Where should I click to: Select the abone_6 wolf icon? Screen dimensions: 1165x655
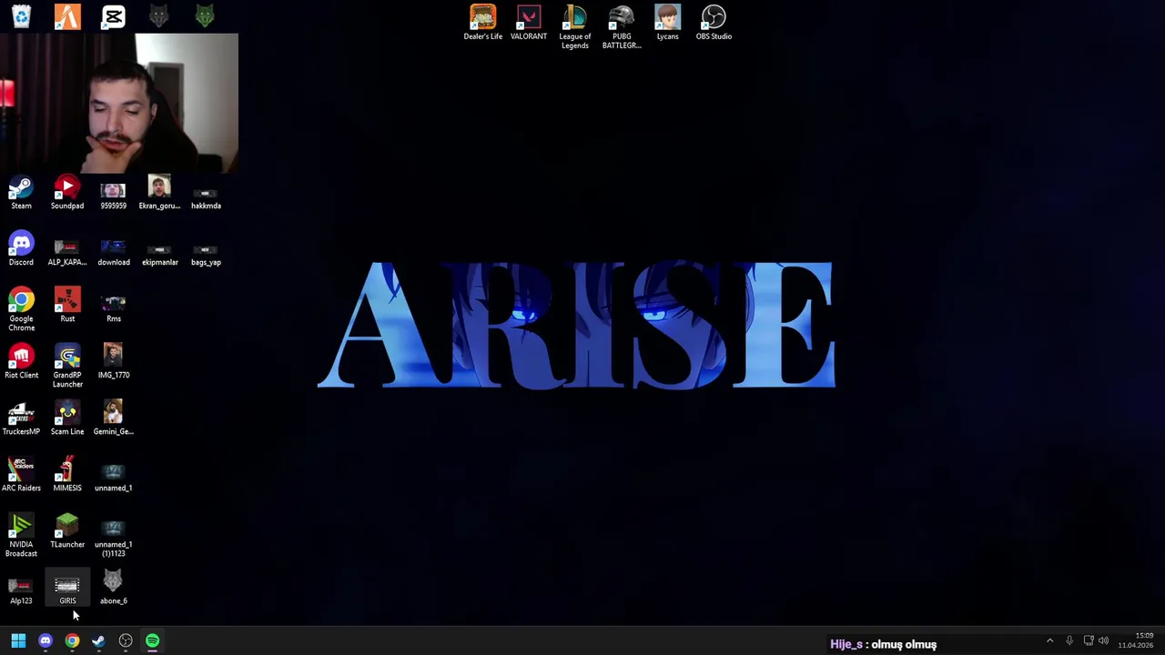tap(113, 588)
